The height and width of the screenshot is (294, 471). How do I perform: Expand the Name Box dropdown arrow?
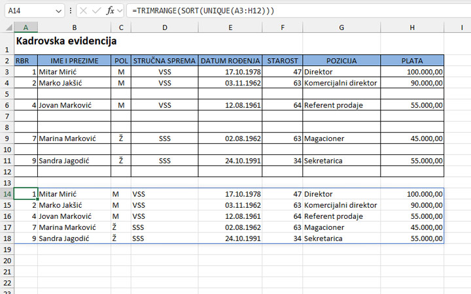click(60, 11)
